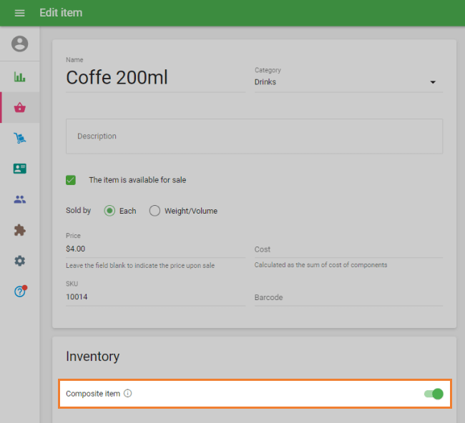Edit the Name field Coffe 200ml
The height and width of the screenshot is (423, 465).
tap(155, 78)
